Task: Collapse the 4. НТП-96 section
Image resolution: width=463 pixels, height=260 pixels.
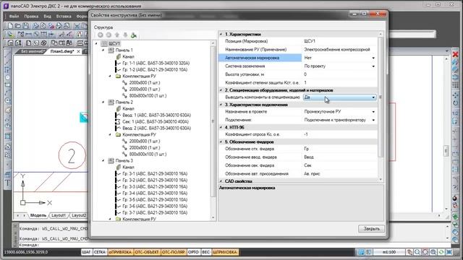Action: 221,127
